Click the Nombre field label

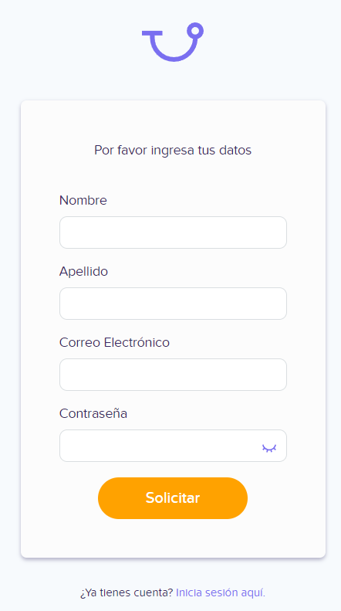[83, 200]
